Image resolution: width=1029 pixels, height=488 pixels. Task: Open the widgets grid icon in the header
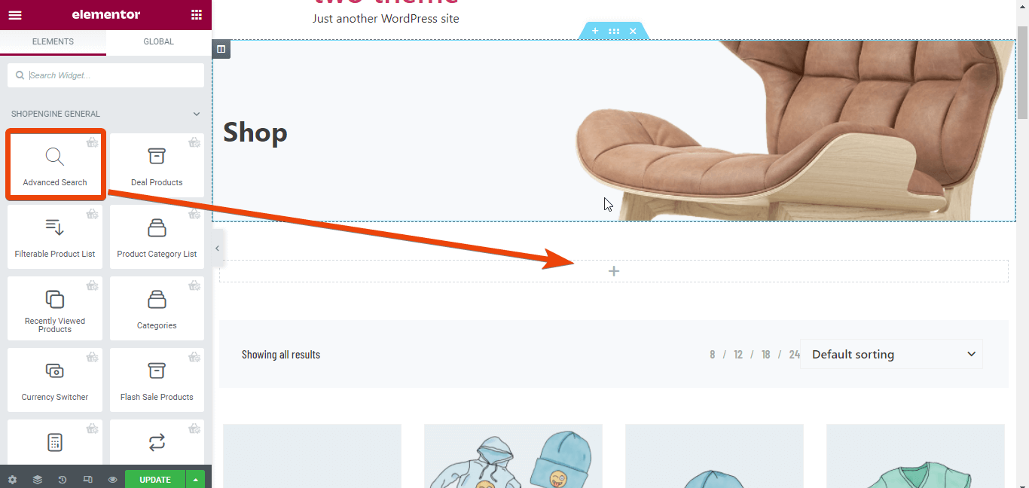(x=197, y=14)
